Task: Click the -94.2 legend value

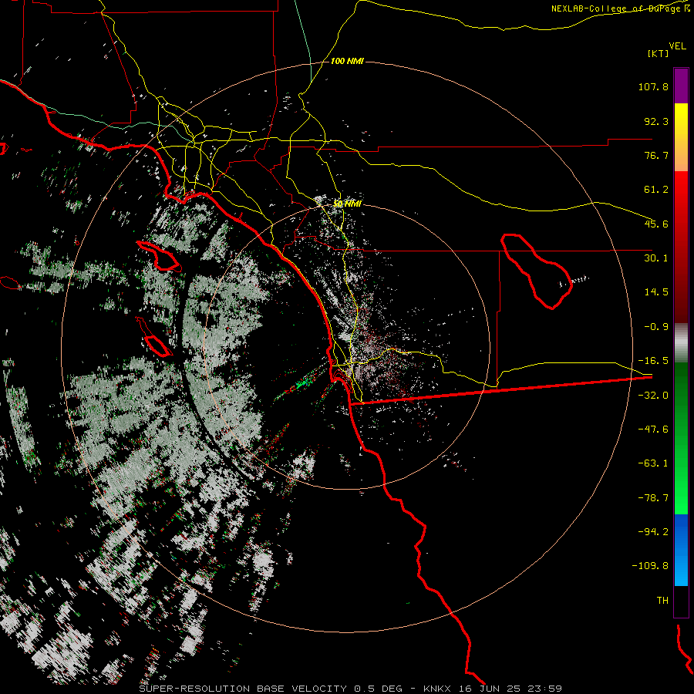Action: click(x=653, y=531)
